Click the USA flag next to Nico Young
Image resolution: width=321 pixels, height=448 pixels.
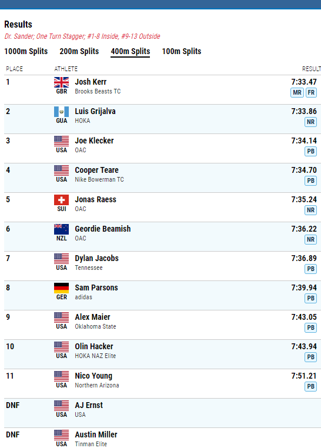61,376
